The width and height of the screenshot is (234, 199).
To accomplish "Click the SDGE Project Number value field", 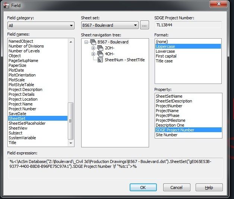I will click(x=188, y=25).
